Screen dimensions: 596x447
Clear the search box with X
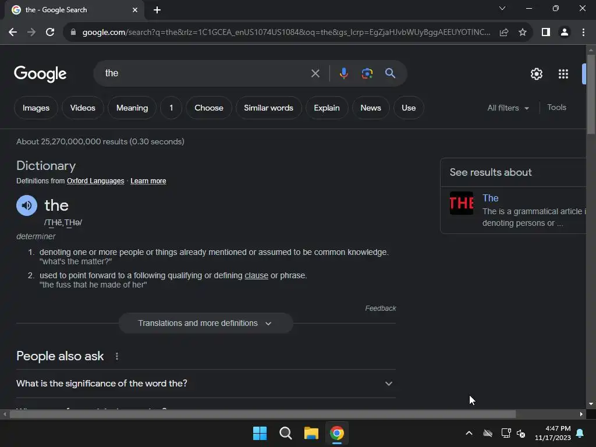[315, 73]
